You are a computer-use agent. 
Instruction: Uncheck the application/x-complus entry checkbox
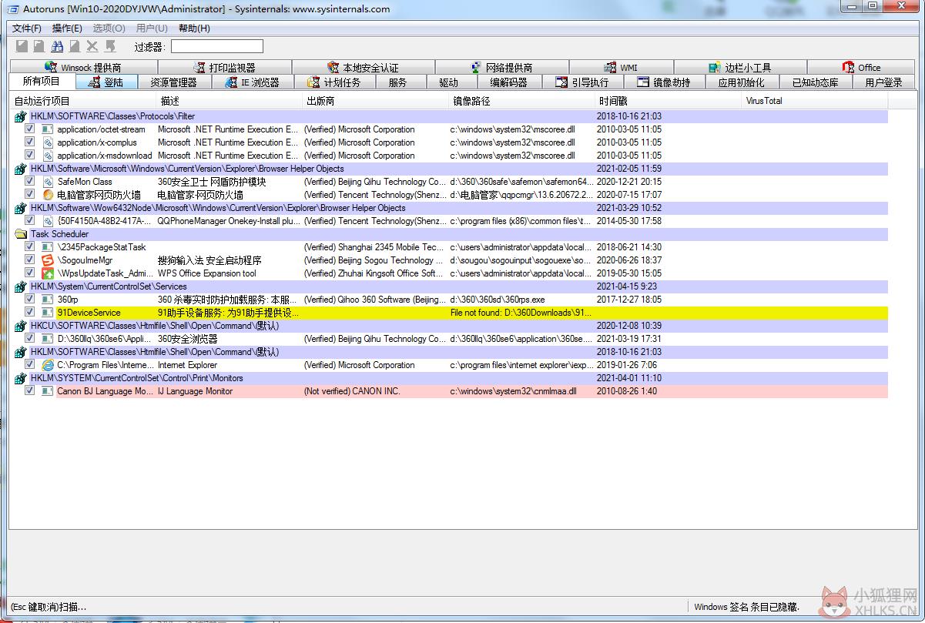(29, 142)
